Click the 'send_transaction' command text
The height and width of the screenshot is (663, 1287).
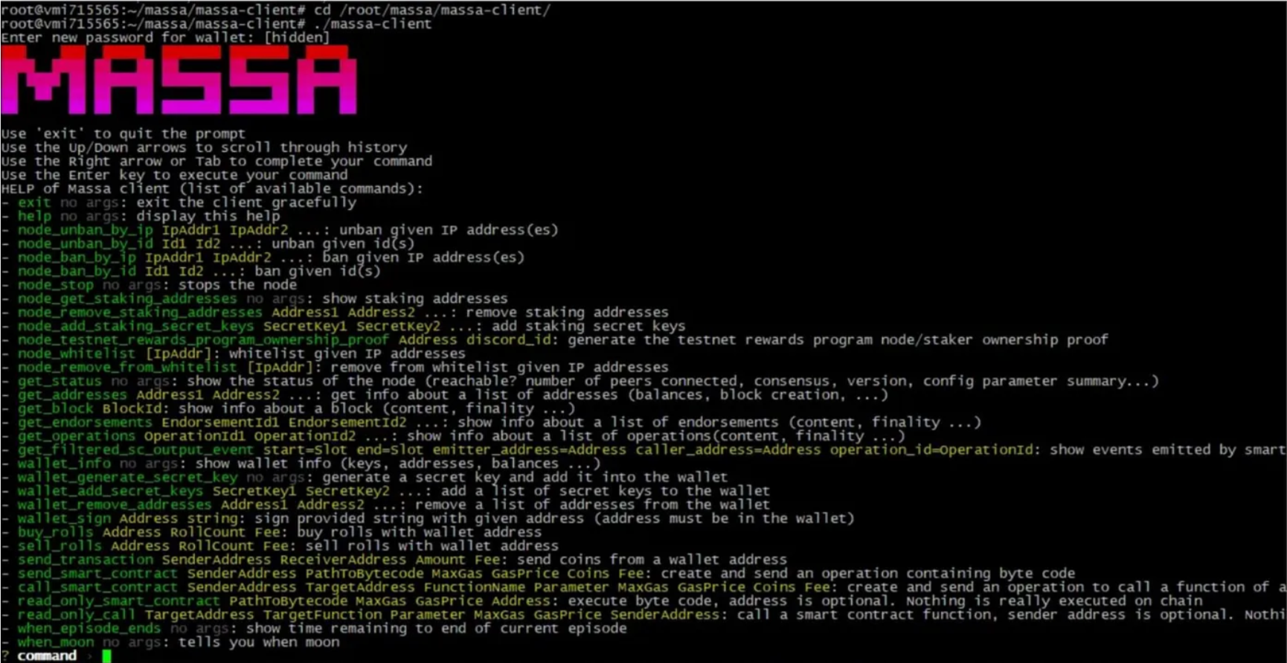(86, 560)
